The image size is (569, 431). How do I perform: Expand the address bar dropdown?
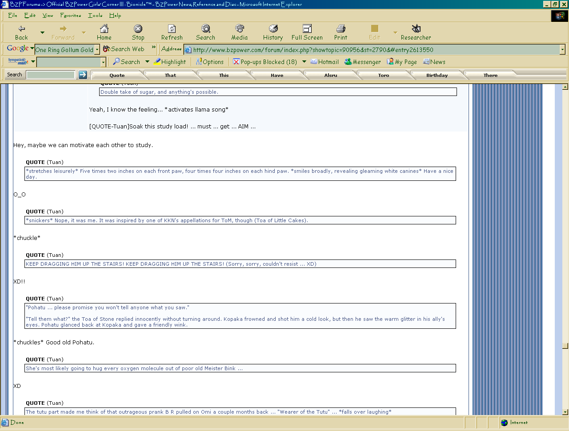tap(562, 50)
